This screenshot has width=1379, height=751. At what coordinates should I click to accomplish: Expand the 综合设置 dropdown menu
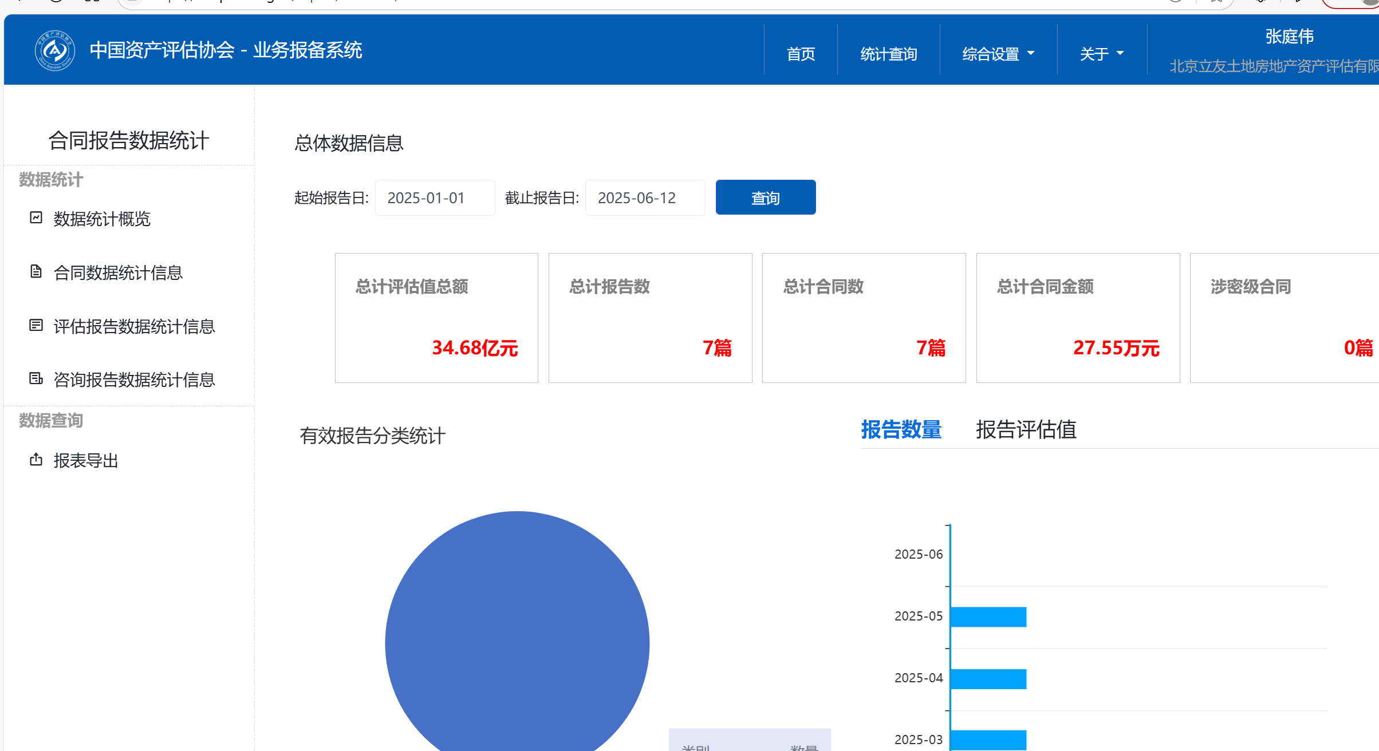(x=998, y=54)
